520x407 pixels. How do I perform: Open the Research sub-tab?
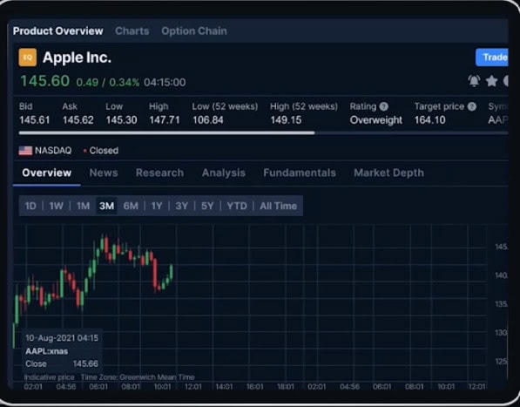pos(159,173)
